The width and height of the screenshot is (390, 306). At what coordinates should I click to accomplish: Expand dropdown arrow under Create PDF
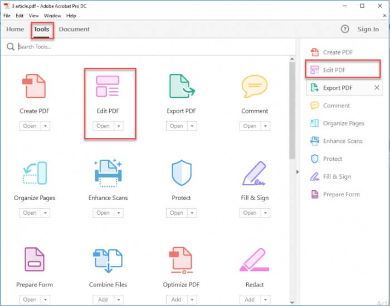pos(45,126)
